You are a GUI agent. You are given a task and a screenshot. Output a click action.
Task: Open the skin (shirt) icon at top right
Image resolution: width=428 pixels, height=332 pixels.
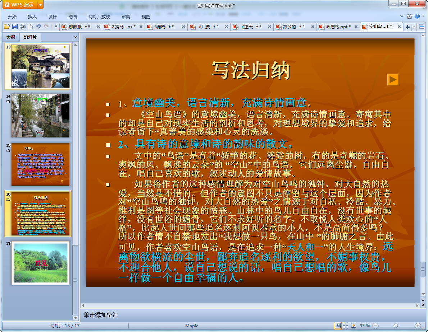pos(409,17)
